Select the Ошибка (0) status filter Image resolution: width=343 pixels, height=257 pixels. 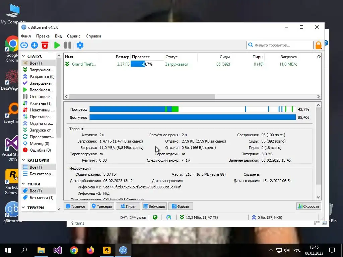click(39, 150)
